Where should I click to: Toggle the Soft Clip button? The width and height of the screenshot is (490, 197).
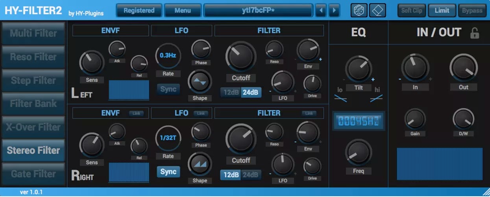[x=412, y=10]
